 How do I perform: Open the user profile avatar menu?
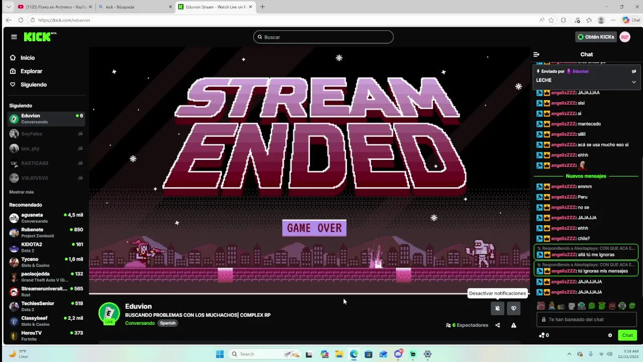625,37
